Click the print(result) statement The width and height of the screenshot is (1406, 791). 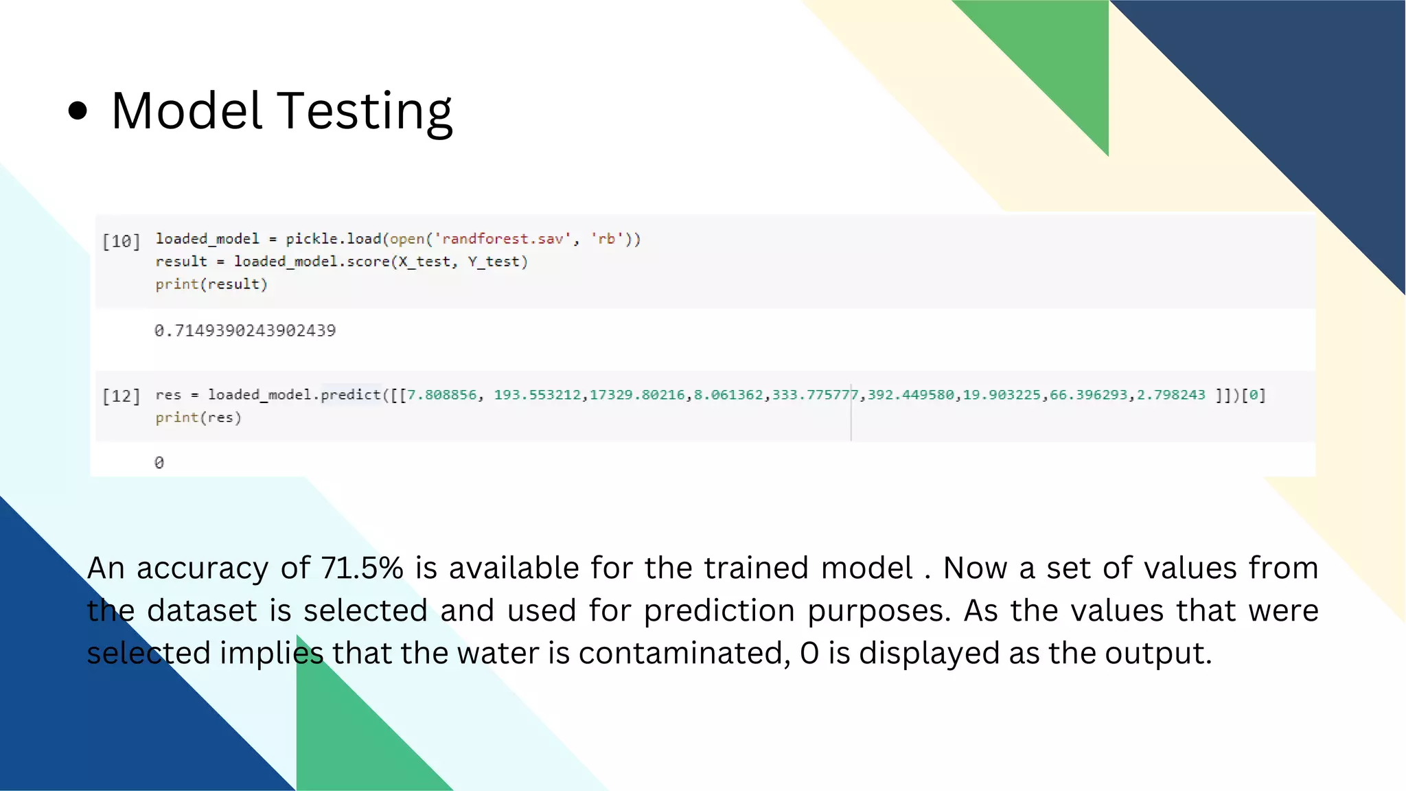tap(211, 284)
